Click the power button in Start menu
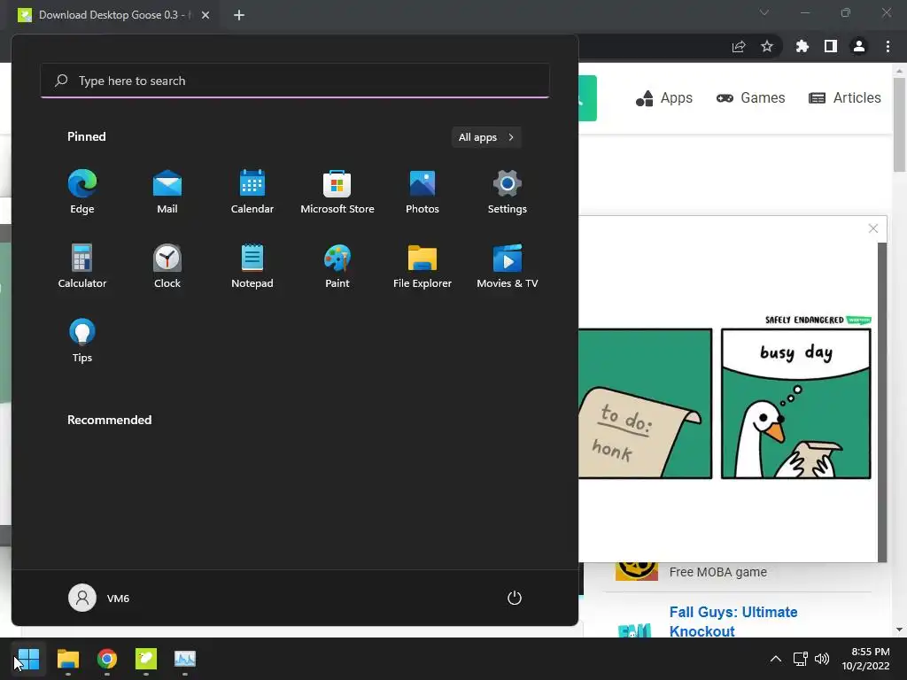 pyautogui.click(x=515, y=598)
